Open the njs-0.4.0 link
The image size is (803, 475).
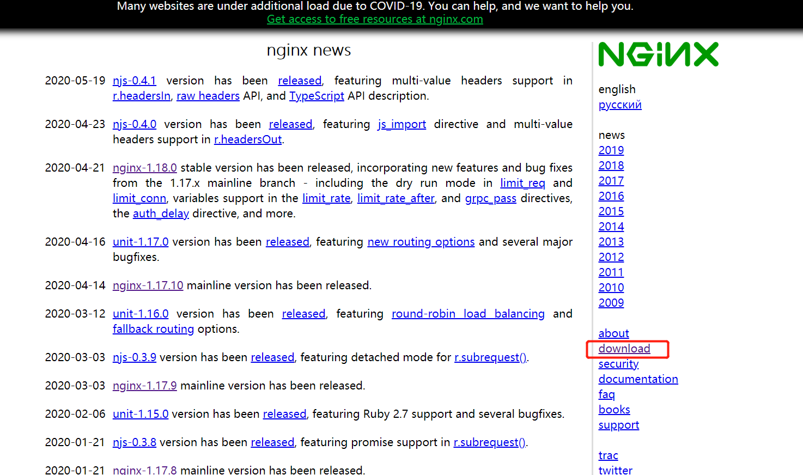pyautogui.click(x=135, y=124)
